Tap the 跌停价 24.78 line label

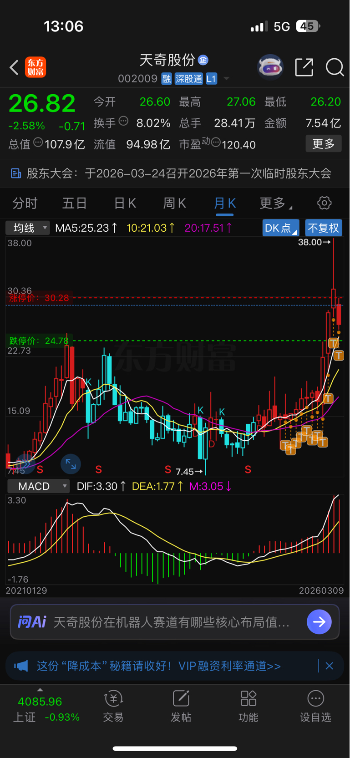[39, 341]
